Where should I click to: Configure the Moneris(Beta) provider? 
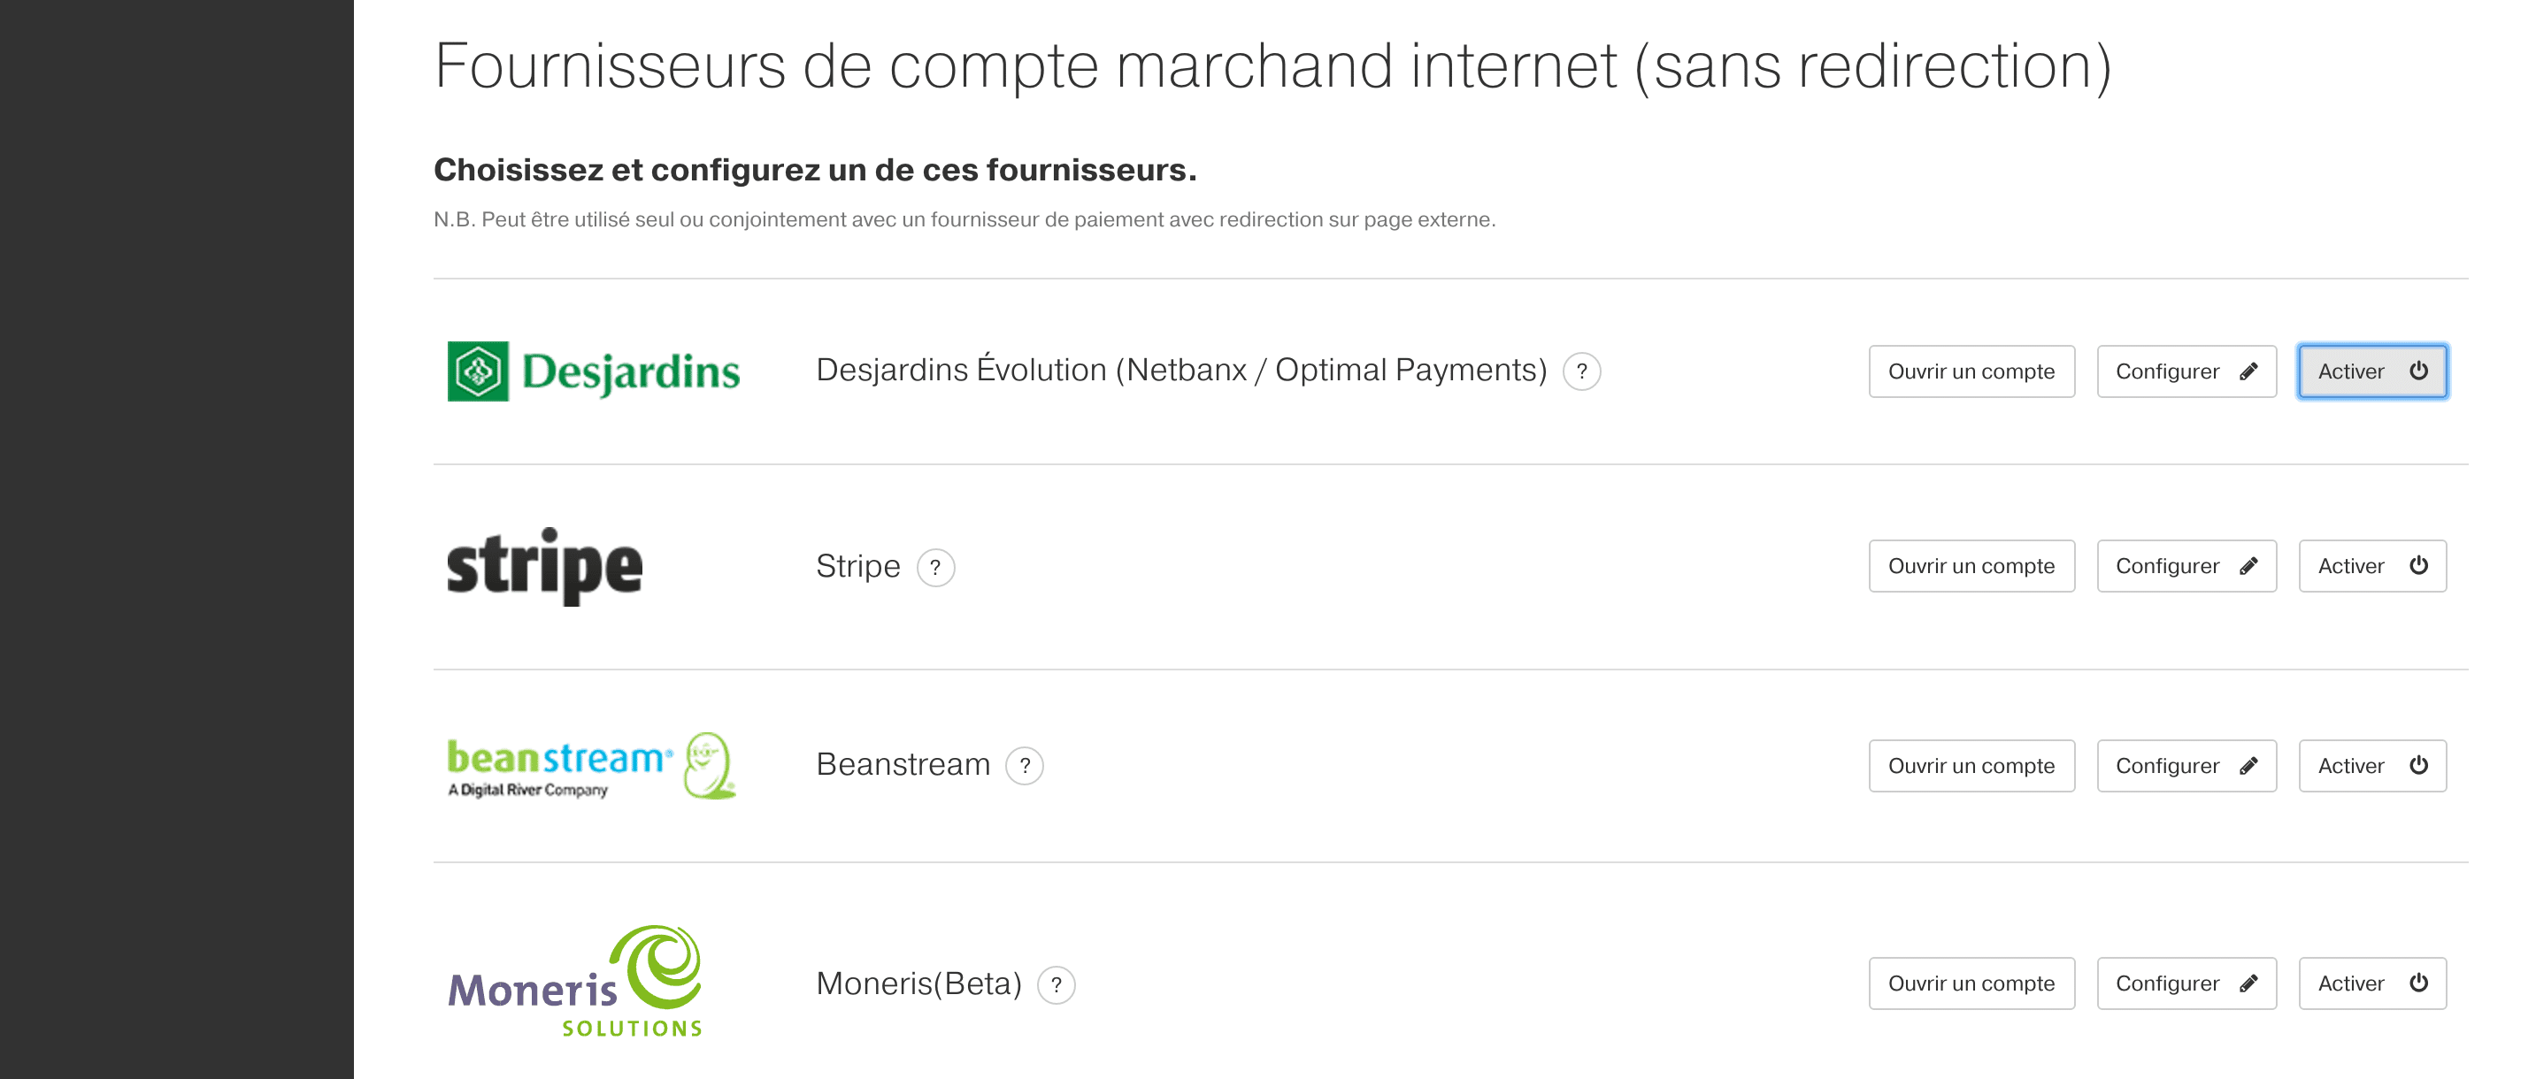(2186, 983)
